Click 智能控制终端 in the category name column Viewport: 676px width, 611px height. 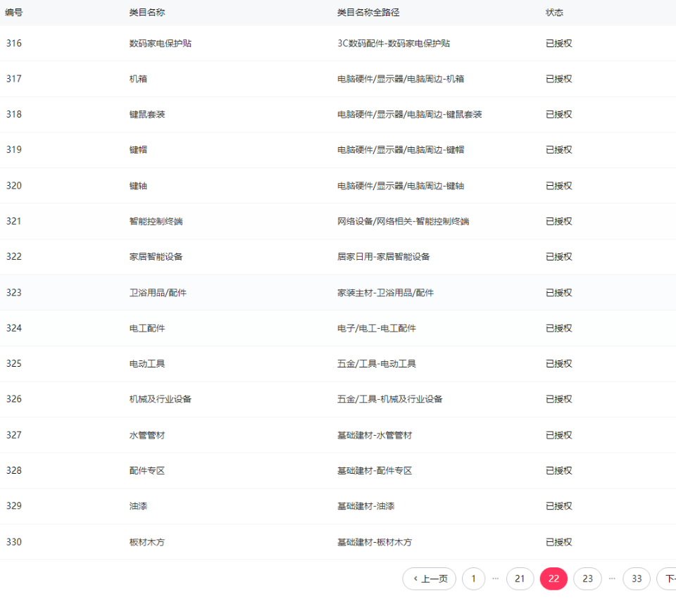click(x=156, y=221)
